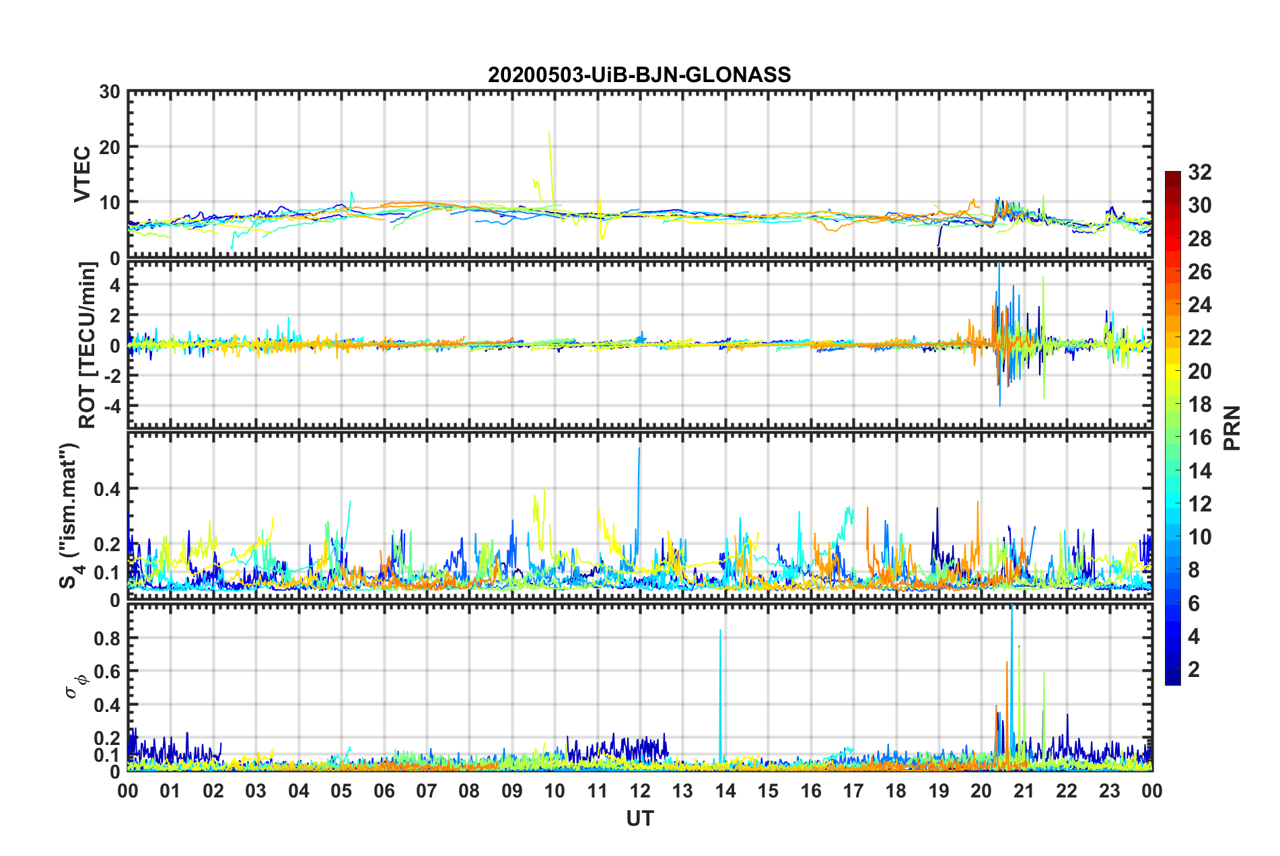Select the VTEC axis tick label 10
Viewport: 1280px width, 856px height.
point(110,203)
